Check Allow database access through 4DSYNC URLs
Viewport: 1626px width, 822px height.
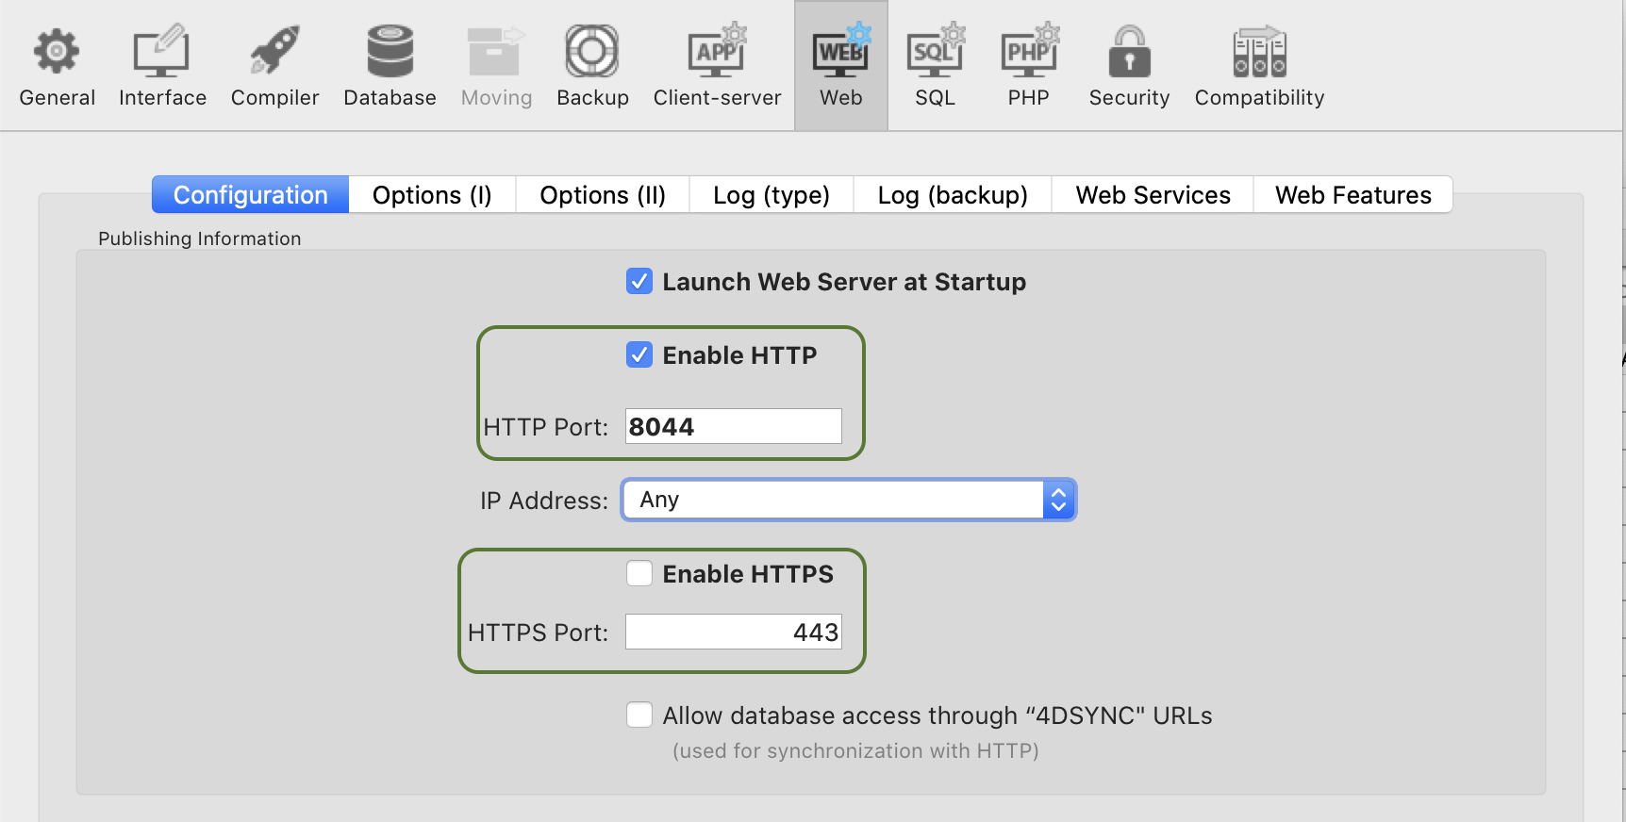639,715
